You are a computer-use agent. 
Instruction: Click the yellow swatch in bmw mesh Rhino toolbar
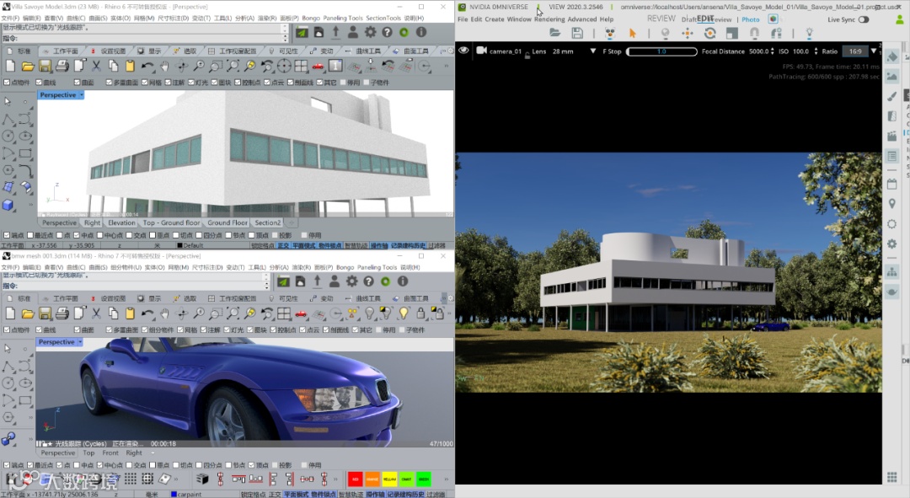(x=389, y=479)
